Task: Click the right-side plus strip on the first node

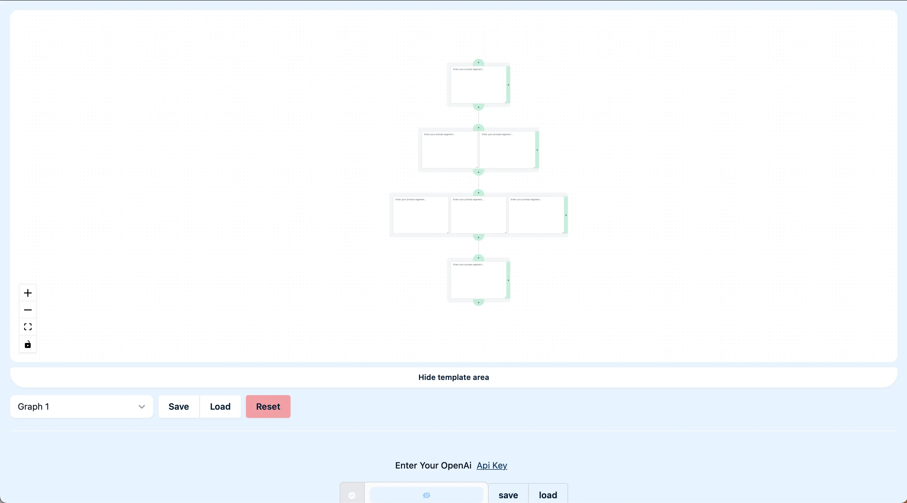Action: pos(508,85)
